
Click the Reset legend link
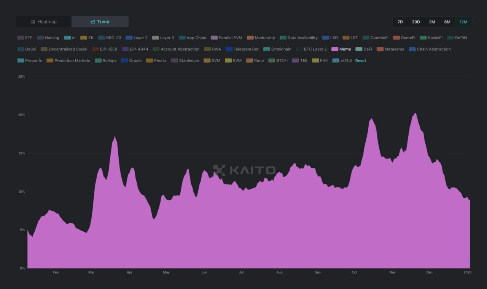coord(360,60)
